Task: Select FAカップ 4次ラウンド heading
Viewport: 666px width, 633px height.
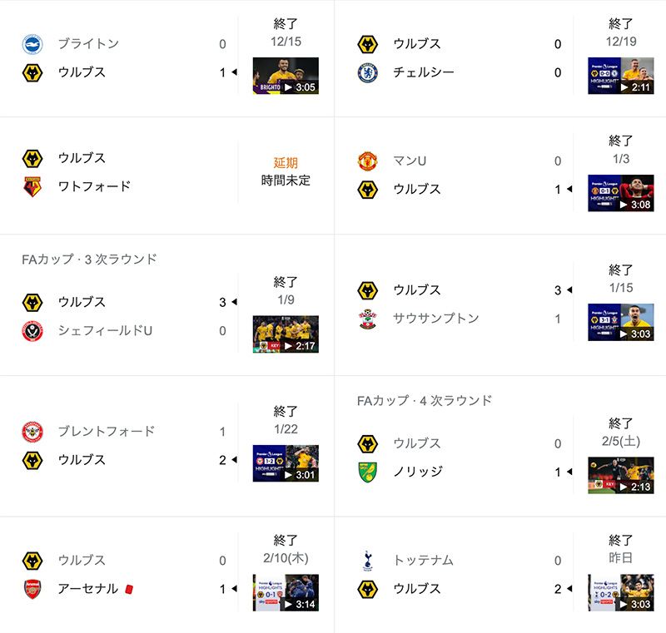Action: point(425,400)
